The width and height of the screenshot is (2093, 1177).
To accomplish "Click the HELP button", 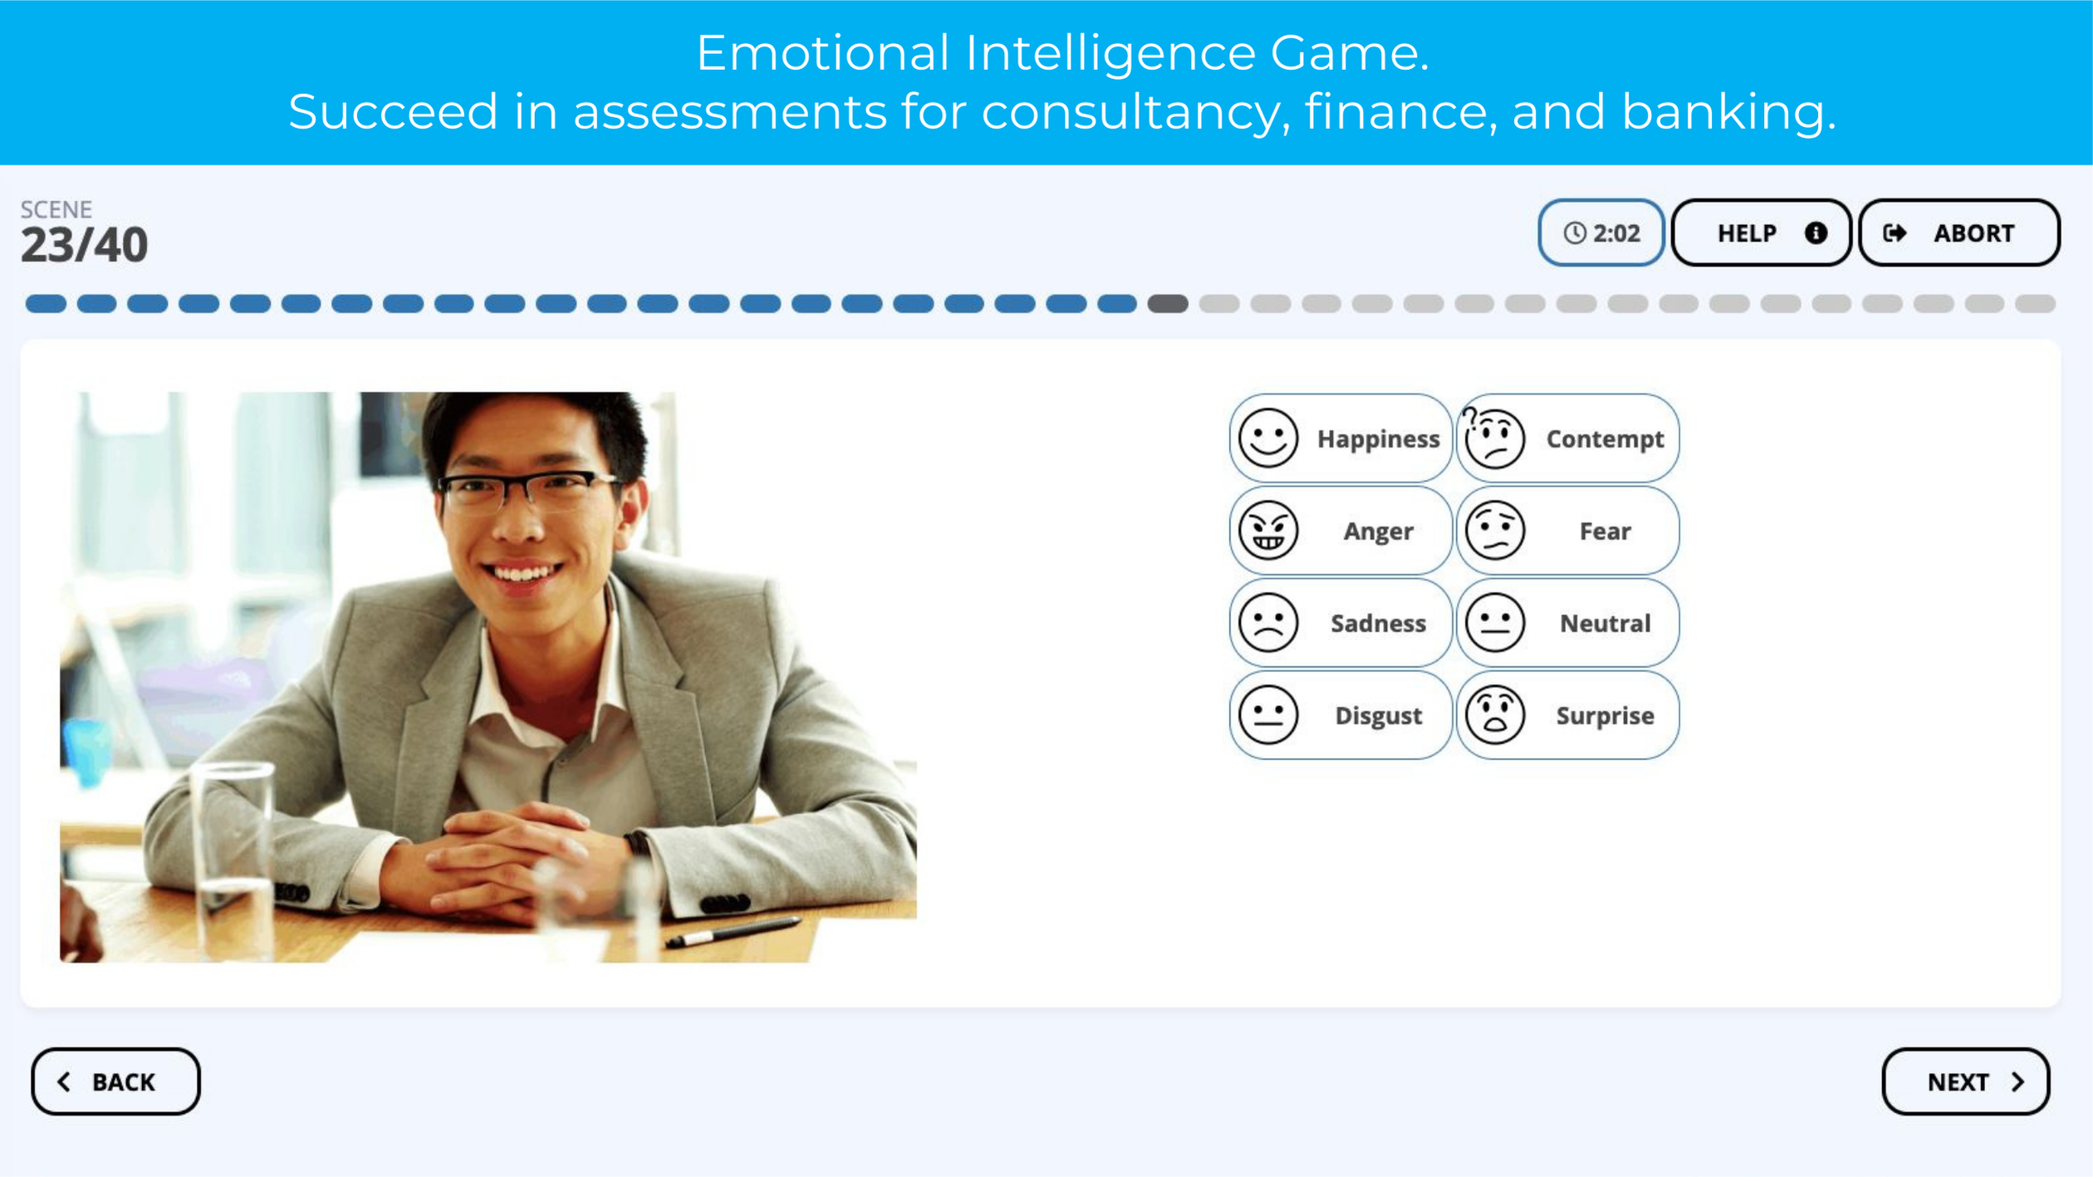I will (1759, 233).
